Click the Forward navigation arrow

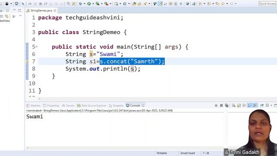coord(232,3)
